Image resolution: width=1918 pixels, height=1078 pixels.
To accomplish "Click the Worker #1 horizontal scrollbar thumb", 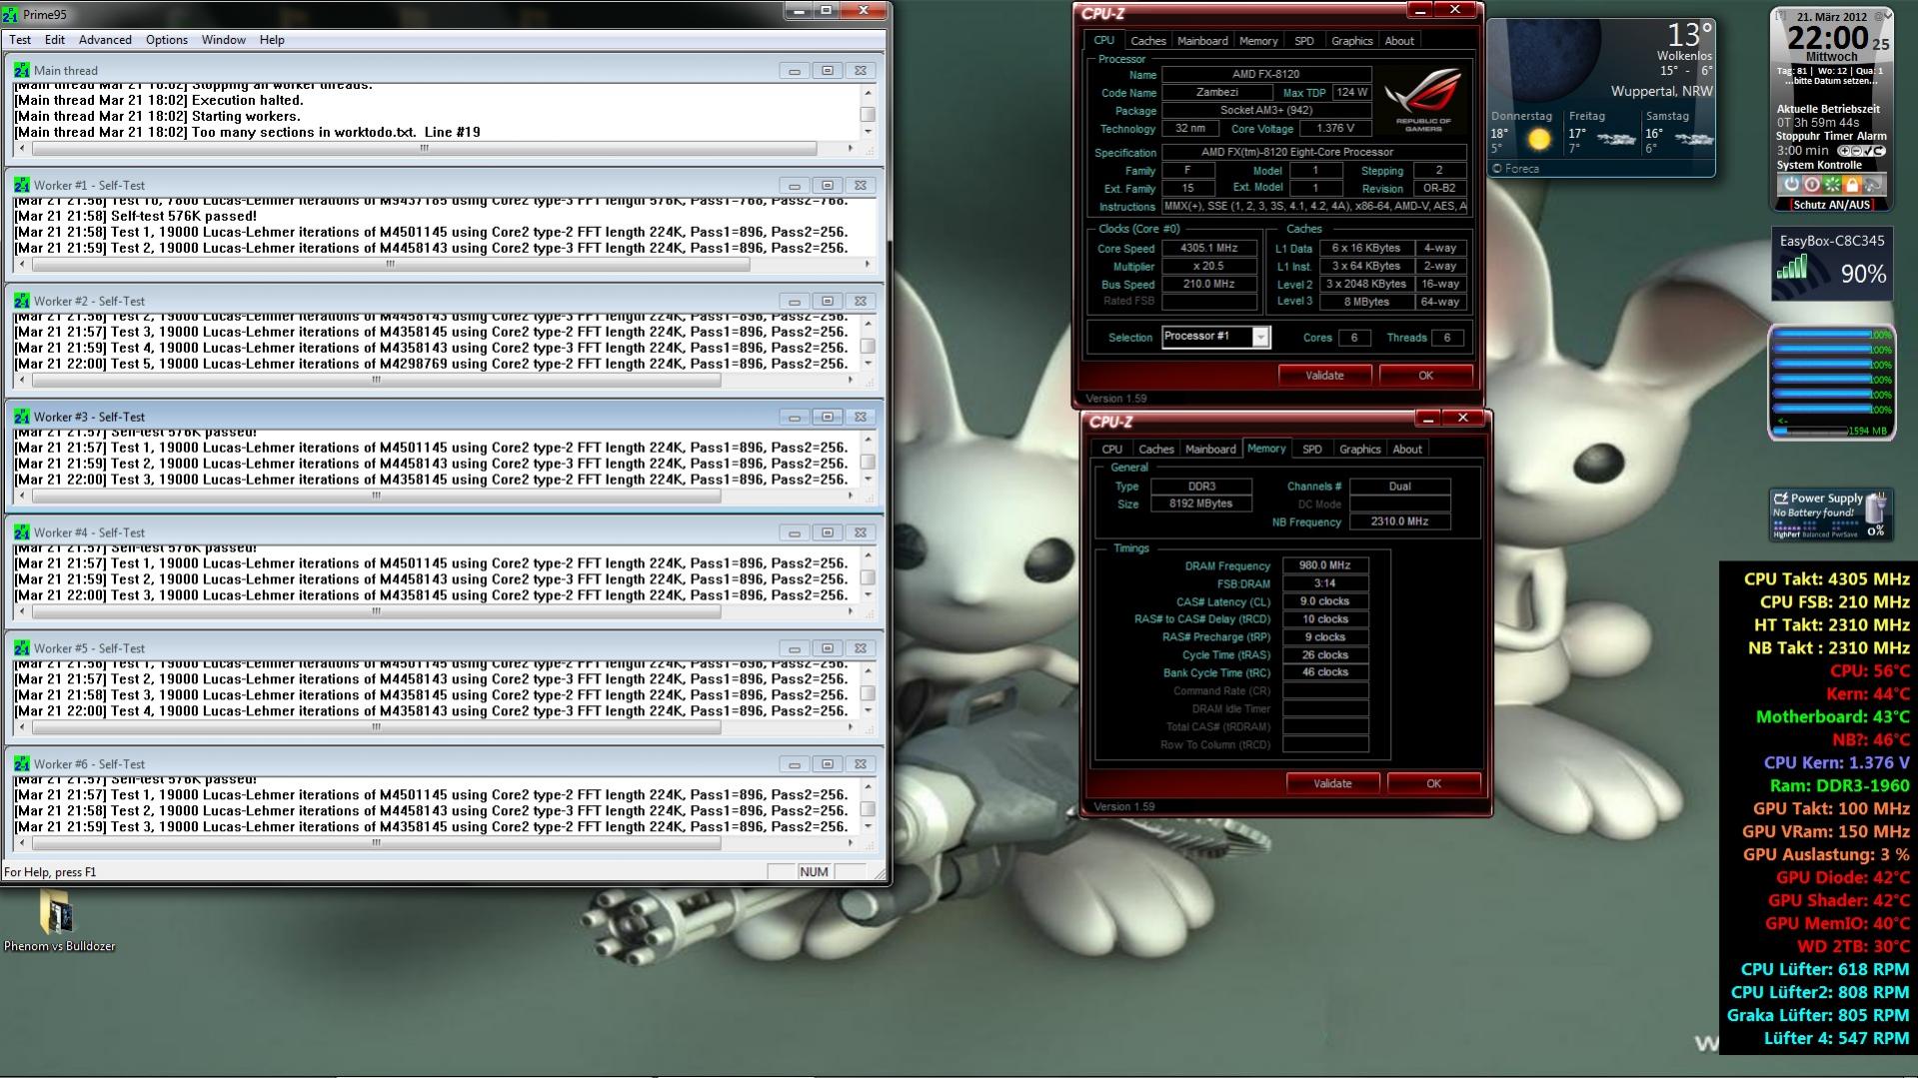I will click(x=391, y=264).
